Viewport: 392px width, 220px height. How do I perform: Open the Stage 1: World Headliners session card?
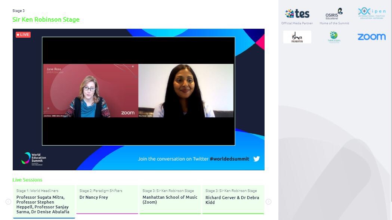tap(44, 201)
